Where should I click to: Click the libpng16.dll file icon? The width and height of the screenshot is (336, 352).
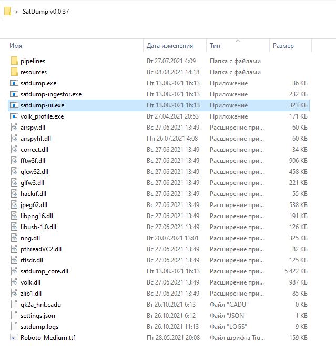pyautogui.click(x=14, y=216)
